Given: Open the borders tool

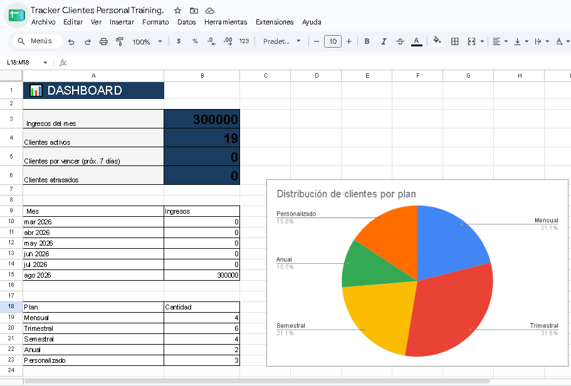Looking at the screenshot, I should tap(454, 41).
